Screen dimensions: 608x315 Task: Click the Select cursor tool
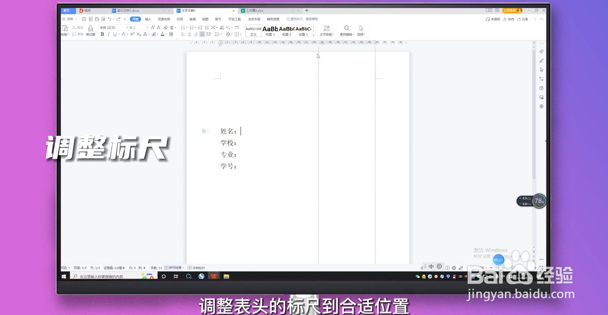pos(361,28)
